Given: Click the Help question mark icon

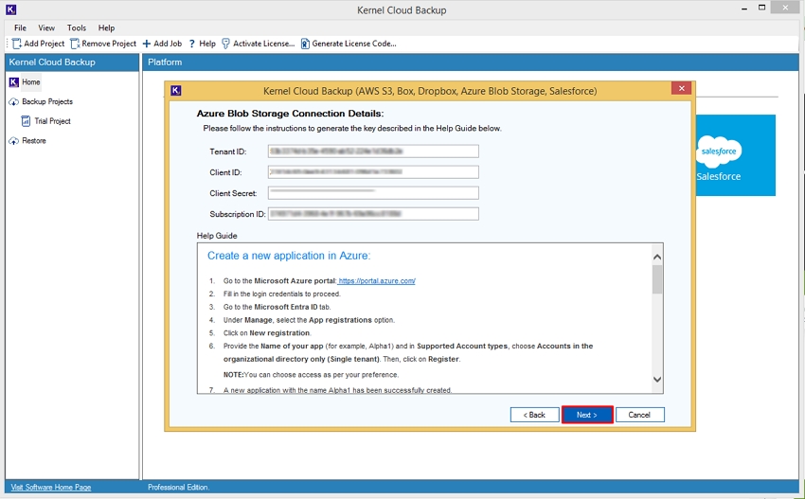Looking at the screenshot, I should 192,44.
